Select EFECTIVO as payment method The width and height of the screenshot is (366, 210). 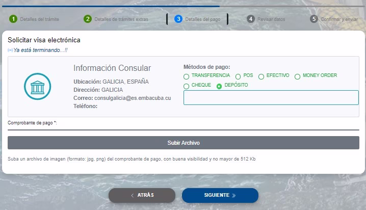tap(261, 76)
